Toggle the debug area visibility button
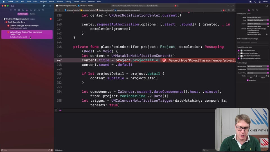Screen dimensions: 270x152 pyautogui.click(x=56, y=110)
